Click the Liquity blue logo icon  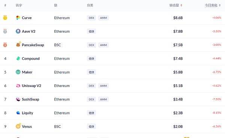coord(18,113)
